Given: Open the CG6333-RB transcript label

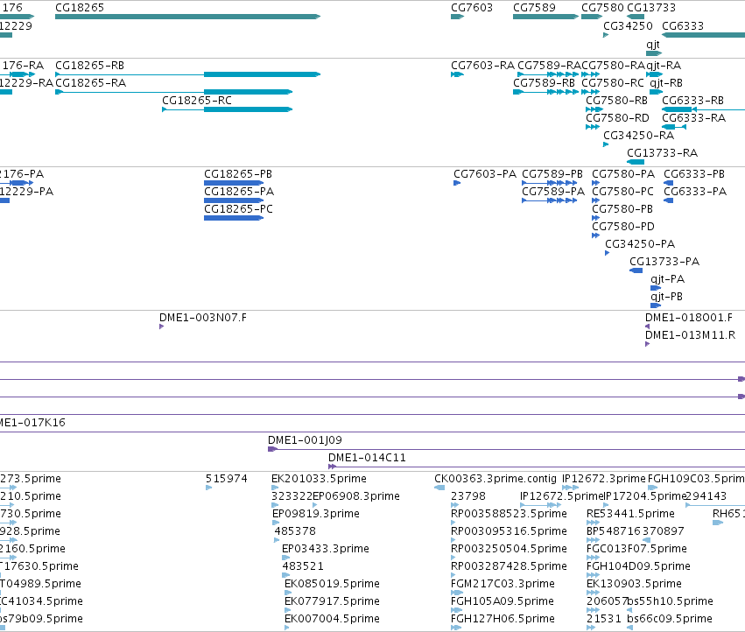Looking at the screenshot, I should click(693, 101).
